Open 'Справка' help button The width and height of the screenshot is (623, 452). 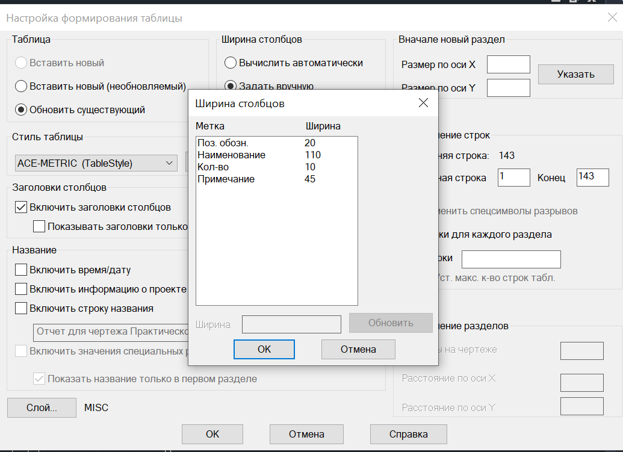click(x=409, y=434)
